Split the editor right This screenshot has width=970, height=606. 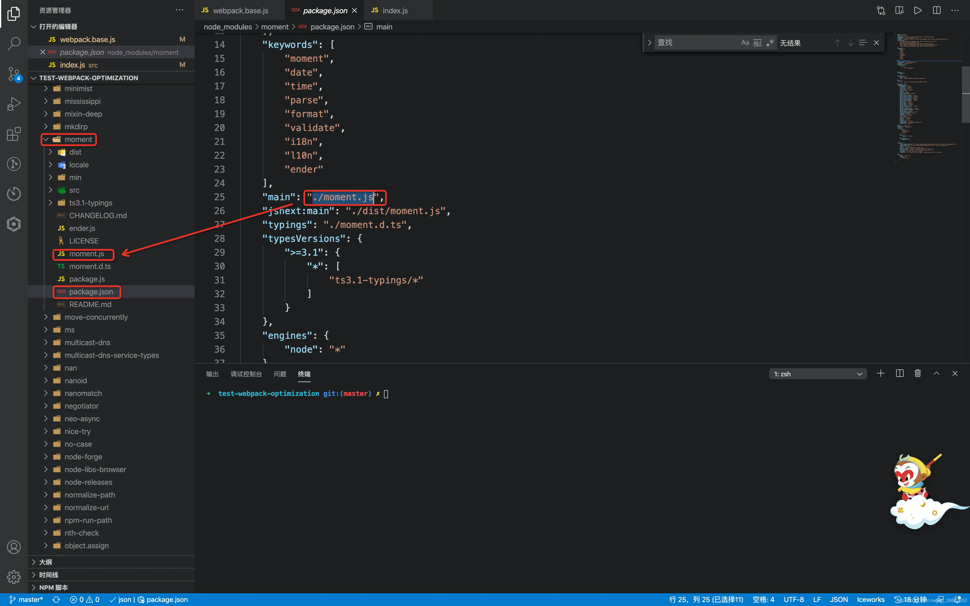pos(936,10)
